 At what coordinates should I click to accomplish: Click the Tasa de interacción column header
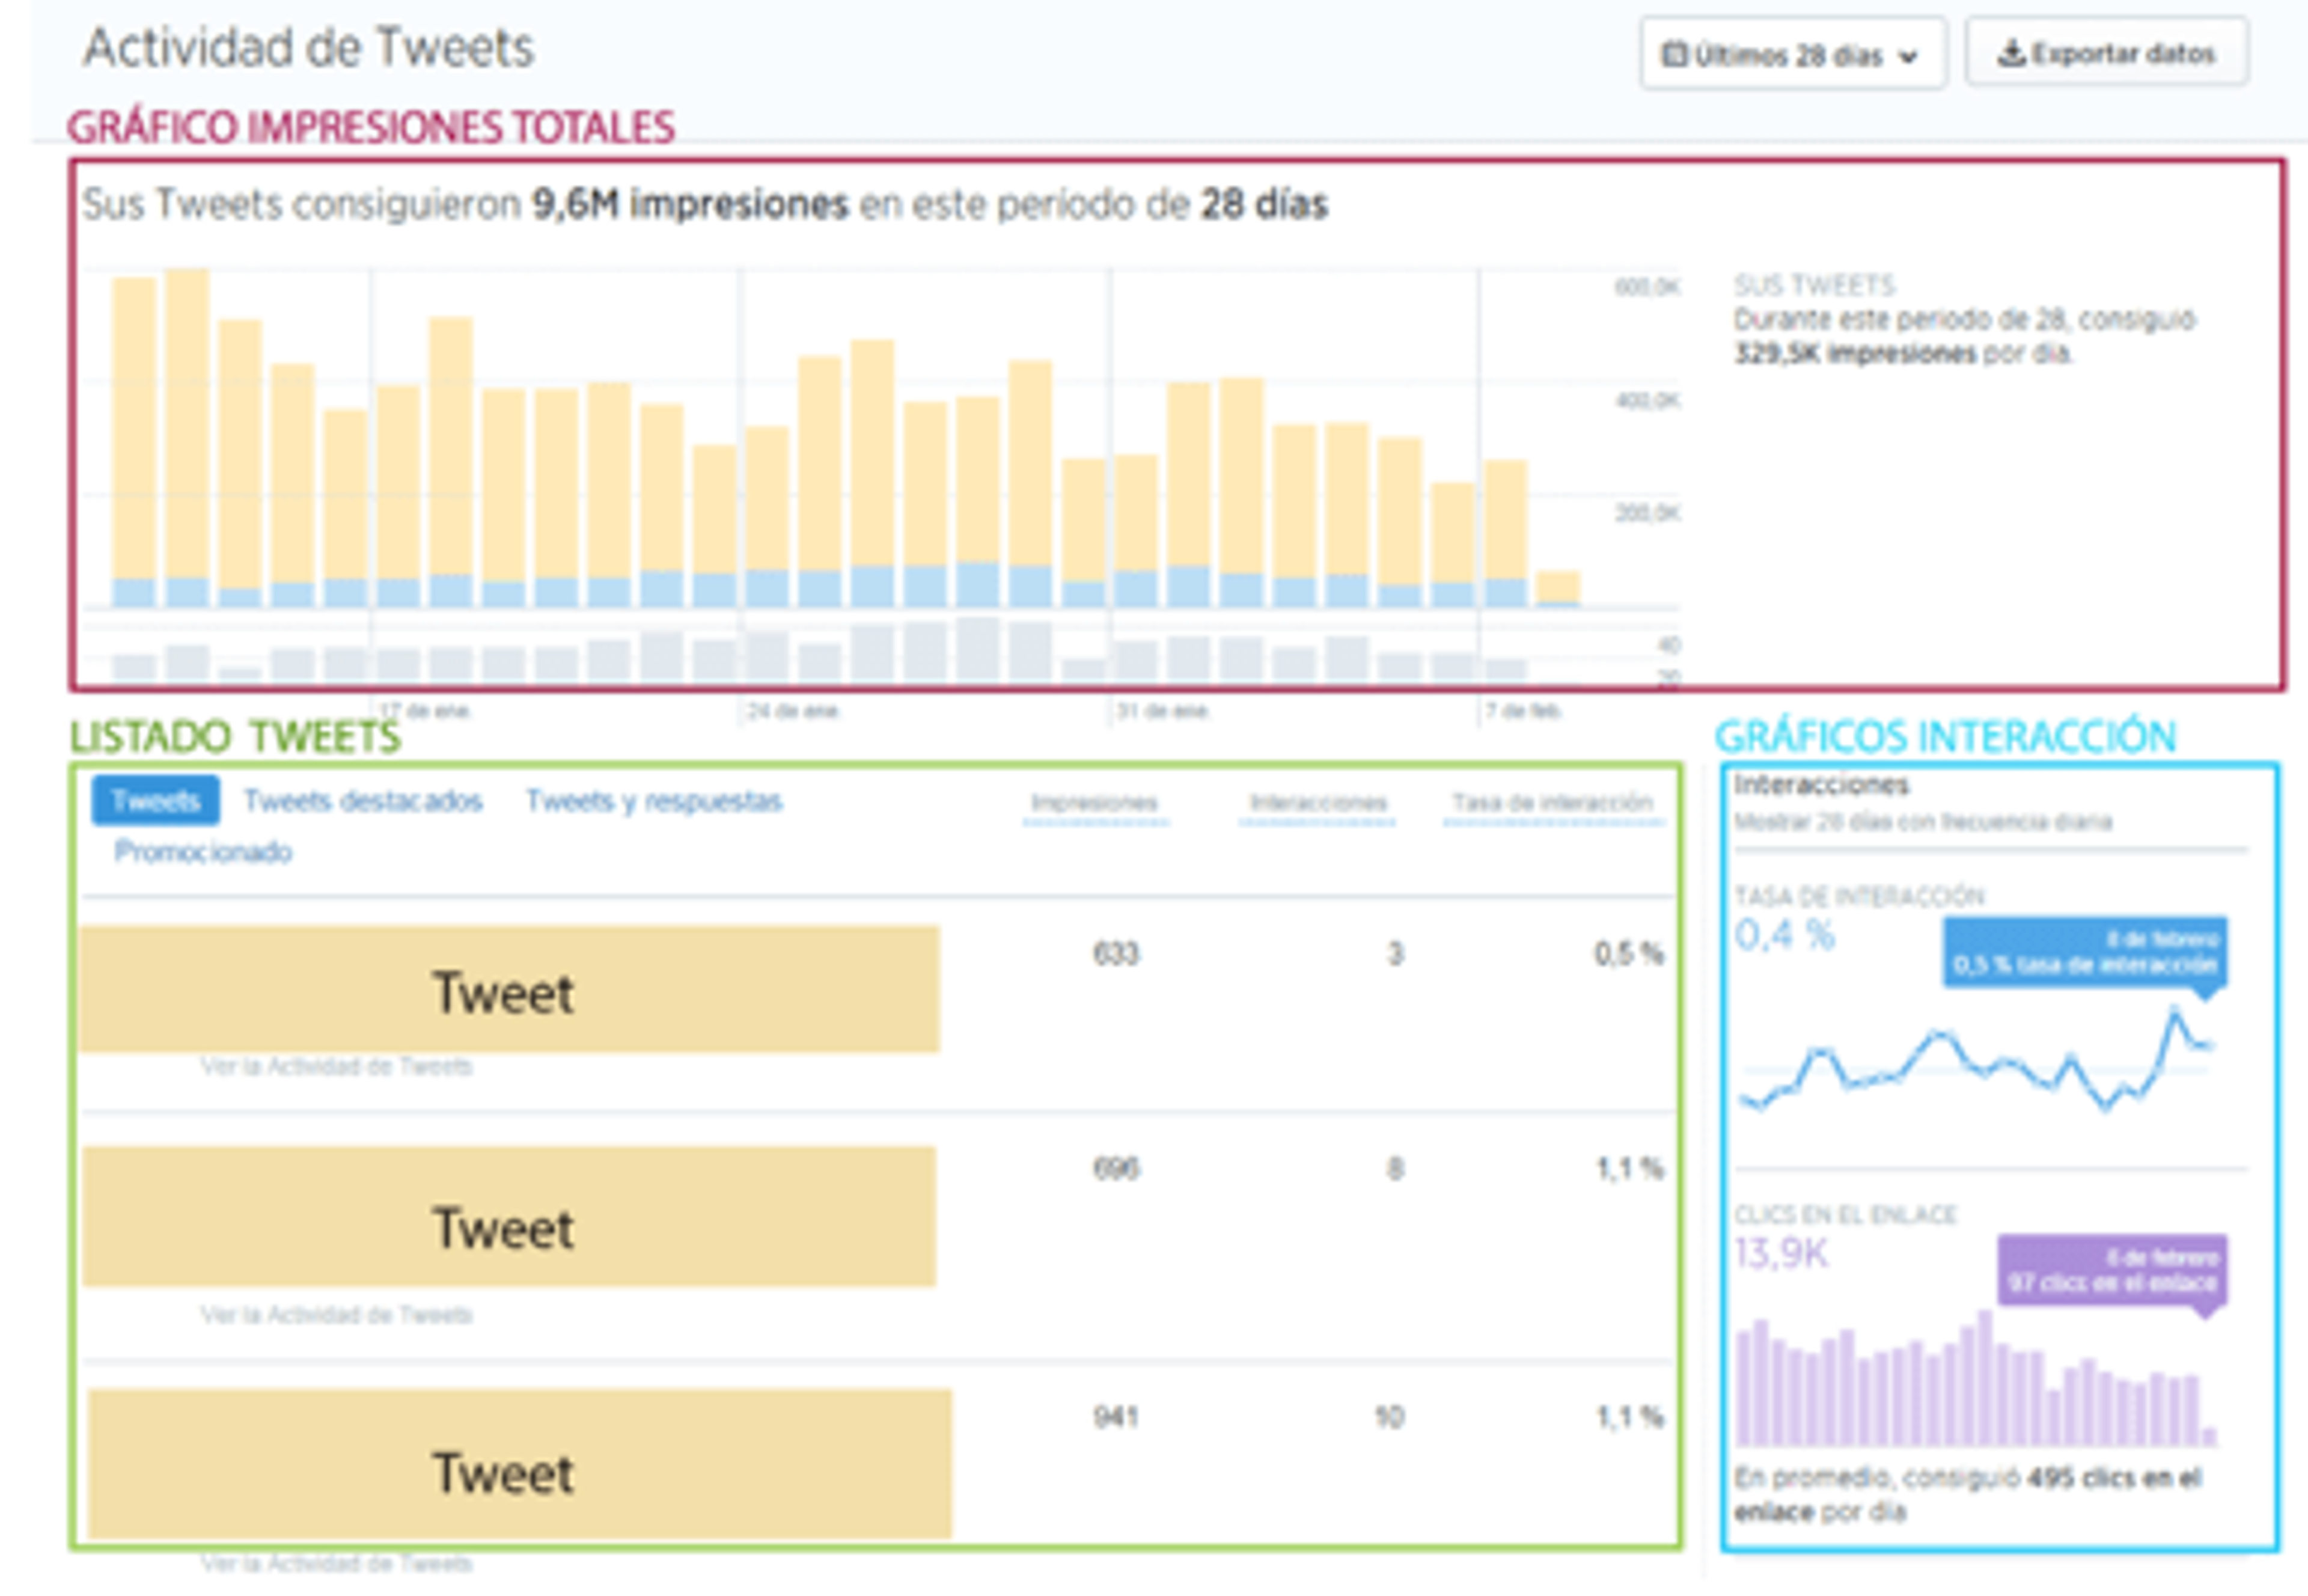1552,803
